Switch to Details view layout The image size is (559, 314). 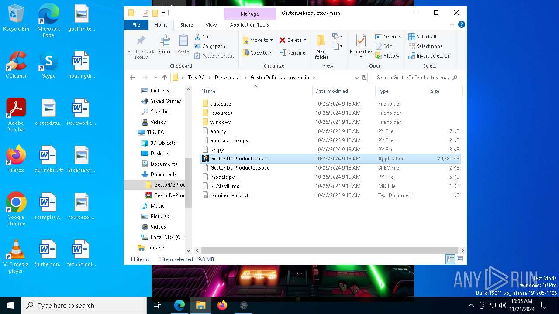pos(450,259)
